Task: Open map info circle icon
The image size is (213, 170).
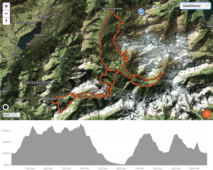Action: [x=6, y=107]
